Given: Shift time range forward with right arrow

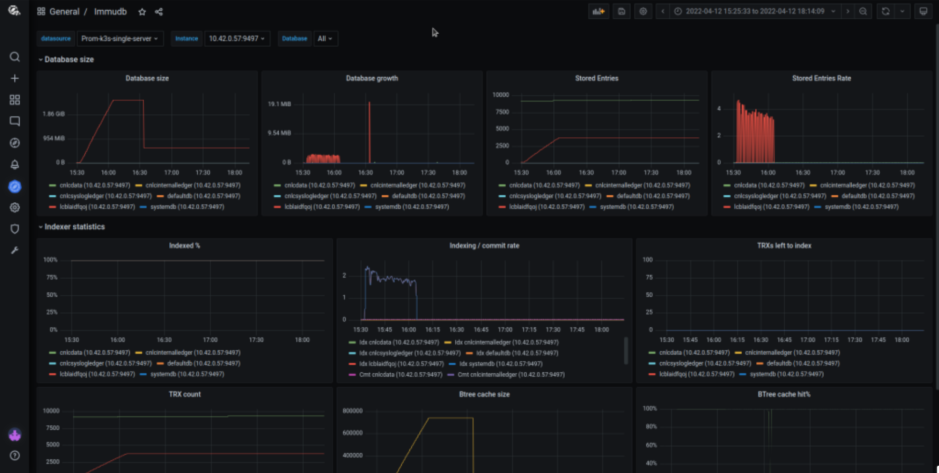Looking at the screenshot, I should pyautogui.click(x=847, y=11).
